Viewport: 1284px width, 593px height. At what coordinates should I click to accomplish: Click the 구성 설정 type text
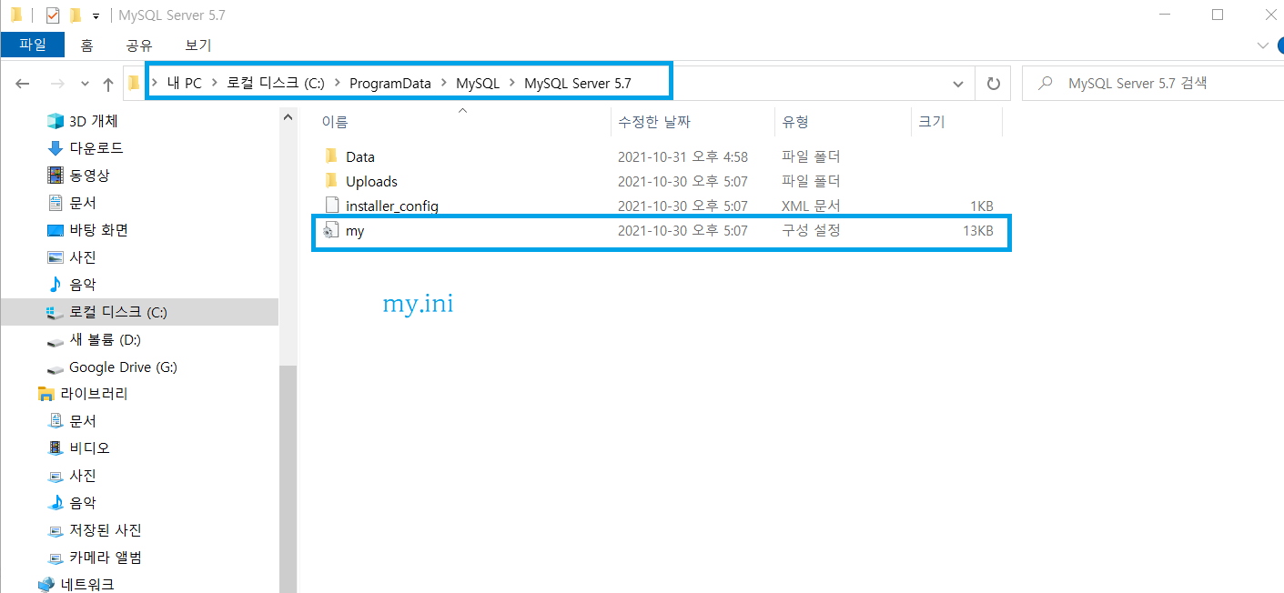811,231
